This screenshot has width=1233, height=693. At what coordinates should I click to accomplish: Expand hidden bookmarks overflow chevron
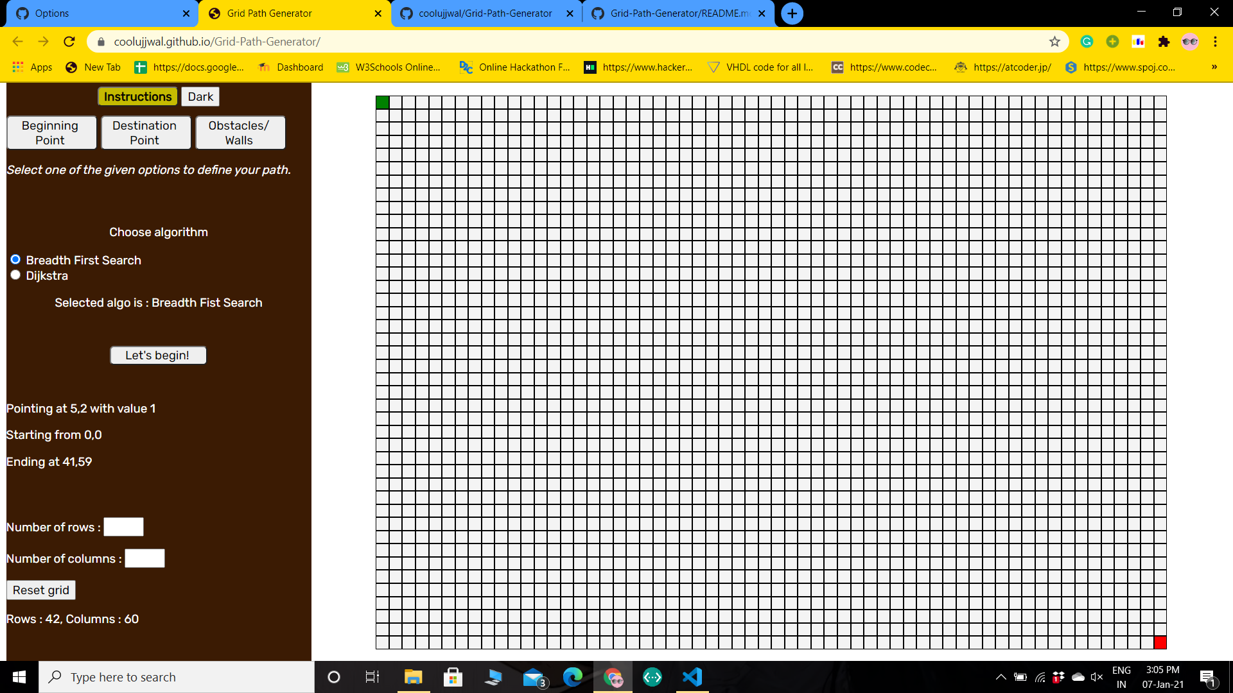1214,67
